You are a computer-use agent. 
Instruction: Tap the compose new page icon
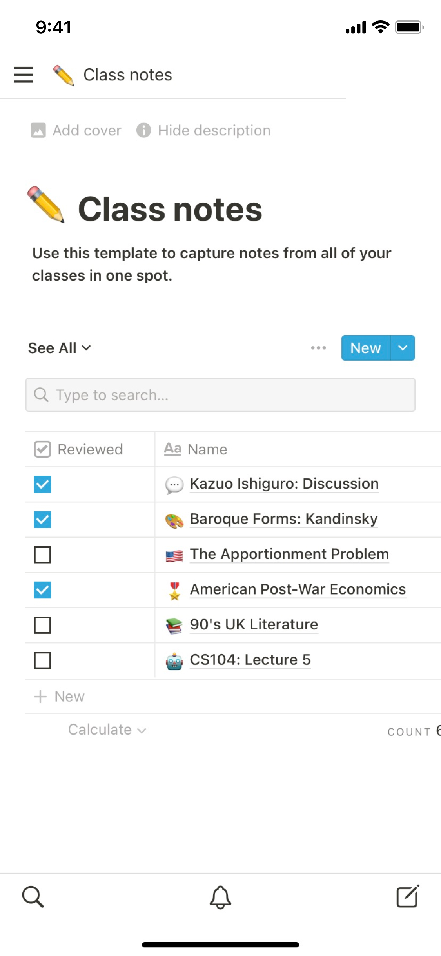pos(408,896)
